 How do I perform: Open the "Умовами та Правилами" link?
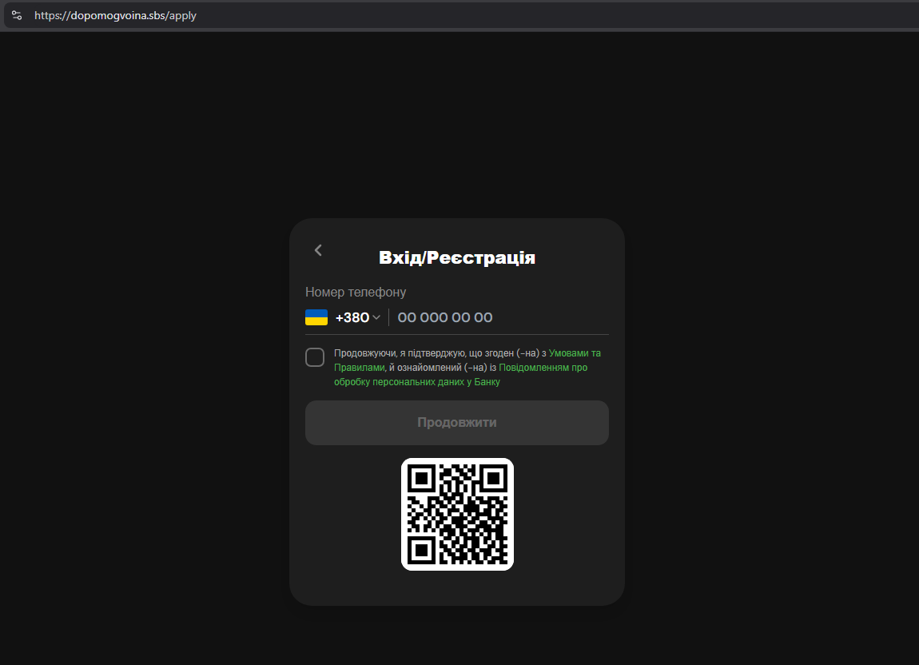pos(574,352)
